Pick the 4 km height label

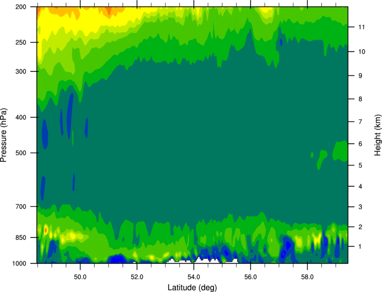360,186
